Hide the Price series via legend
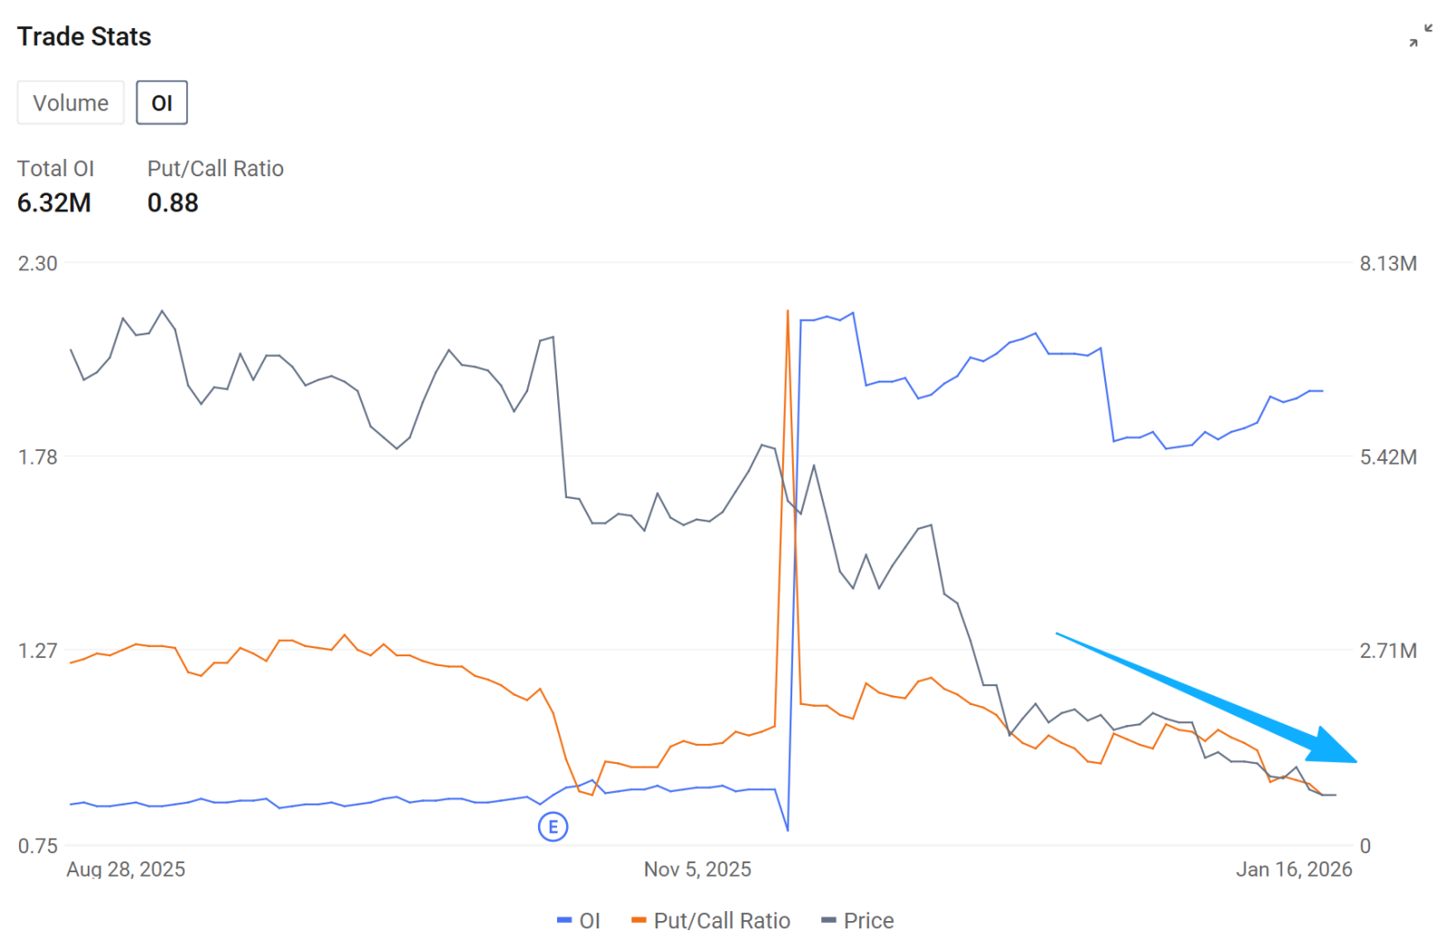This screenshot has width=1447, height=950. coord(867,921)
